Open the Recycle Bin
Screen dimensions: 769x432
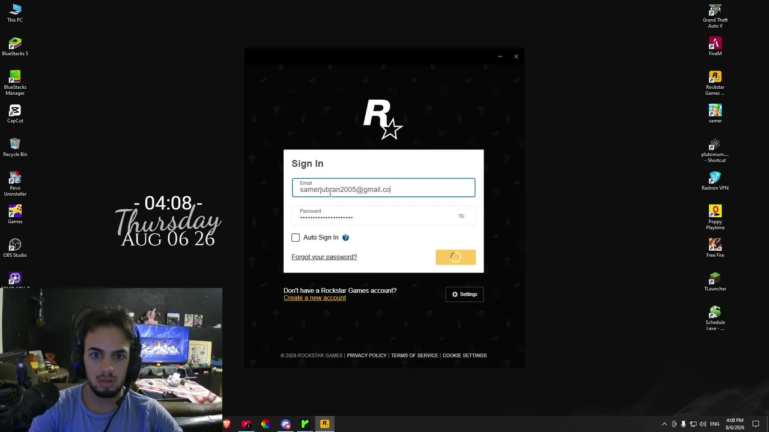click(x=15, y=148)
